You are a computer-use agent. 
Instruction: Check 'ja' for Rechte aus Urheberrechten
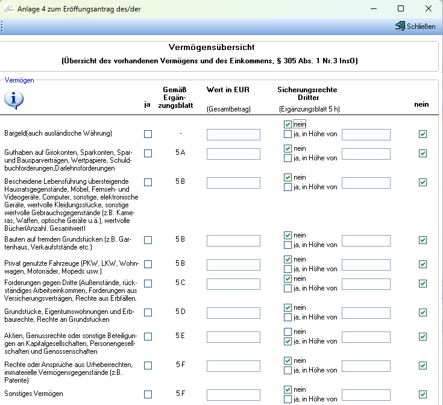(x=148, y=365)
